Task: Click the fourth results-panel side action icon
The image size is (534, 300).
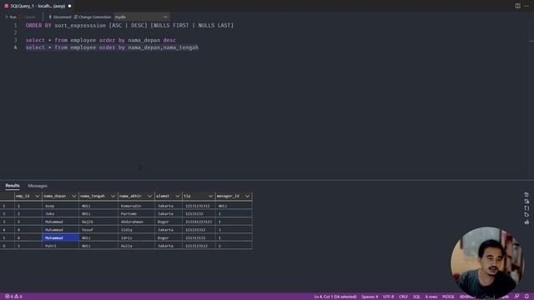Action: pos(526,215)
